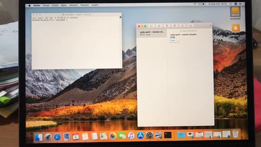Open the Yardım menu

[95, 5]
